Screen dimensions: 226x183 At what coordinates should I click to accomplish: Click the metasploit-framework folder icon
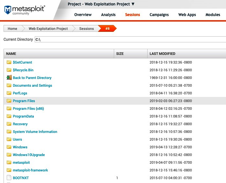(x=9, y=170)
